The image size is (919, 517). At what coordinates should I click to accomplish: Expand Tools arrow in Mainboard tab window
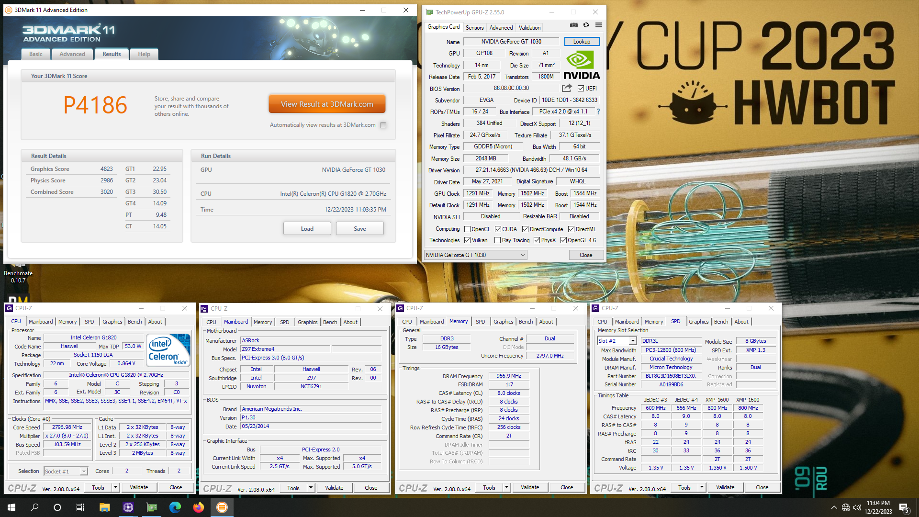(x=311, y=488)
